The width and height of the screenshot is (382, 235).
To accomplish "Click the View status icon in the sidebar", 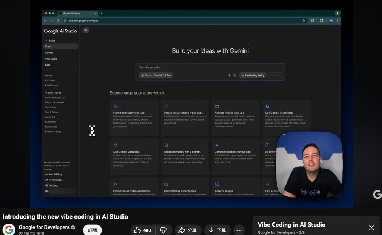I will pyautogui.click(x=47, y=180).
